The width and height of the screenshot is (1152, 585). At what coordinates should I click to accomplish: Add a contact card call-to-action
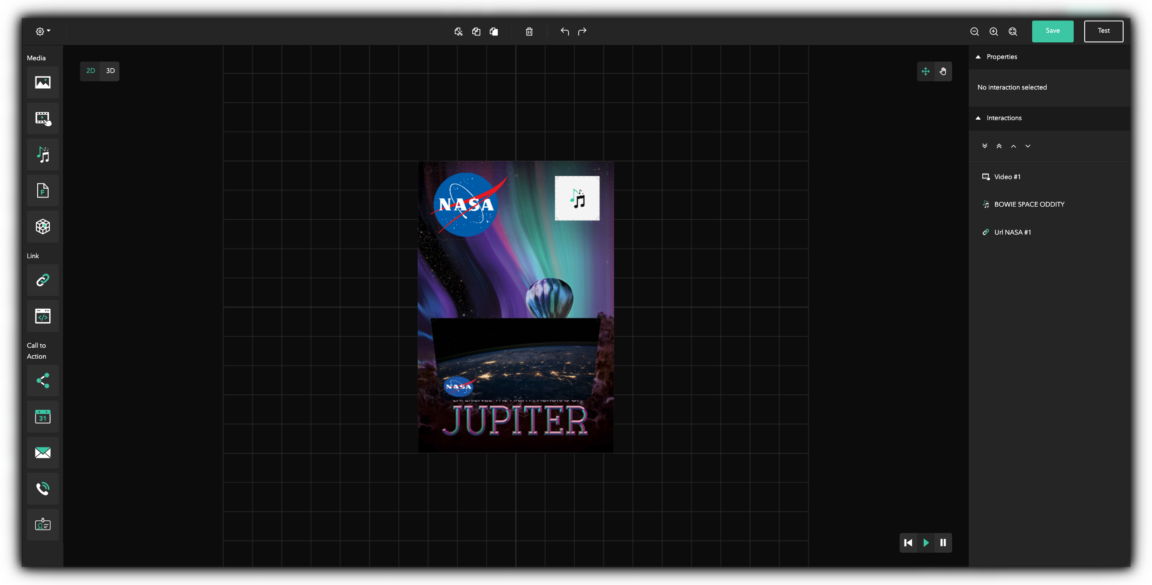point(42,524)
